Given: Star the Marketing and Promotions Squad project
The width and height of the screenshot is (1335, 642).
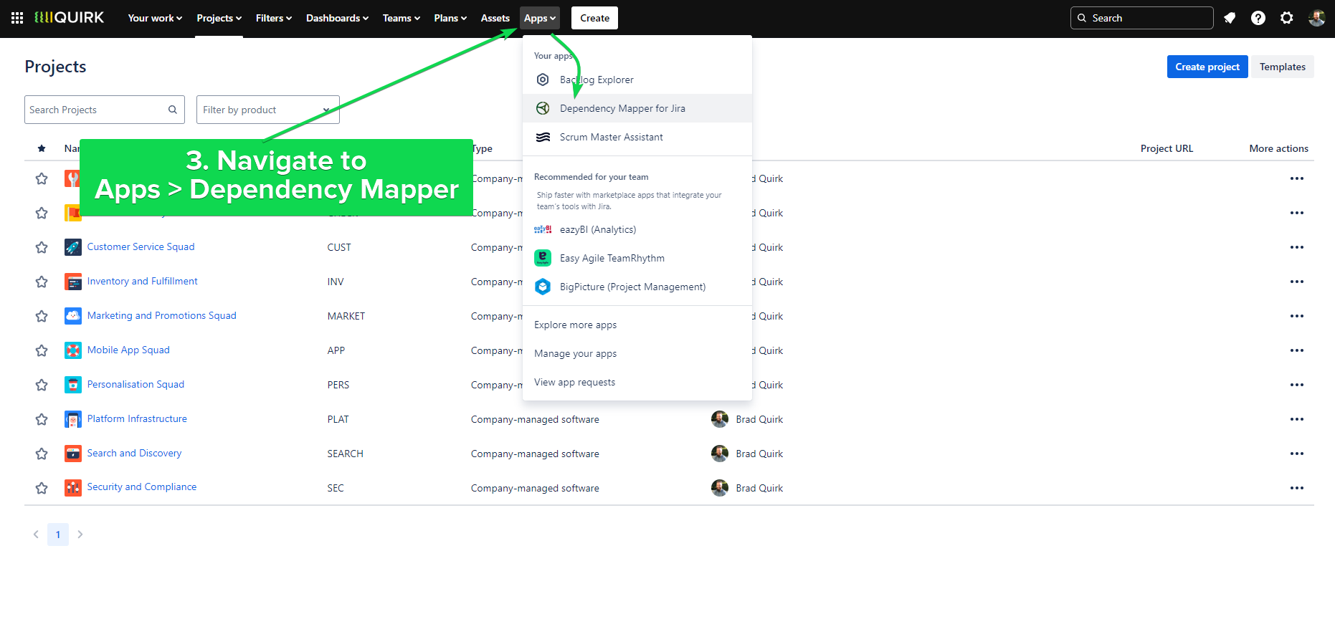Looking at the screenshot, I should click(42, 316).
